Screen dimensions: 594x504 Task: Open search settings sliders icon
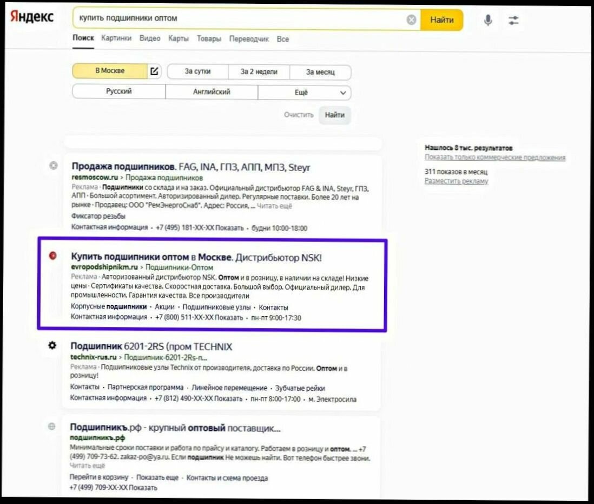pos(513,20)
